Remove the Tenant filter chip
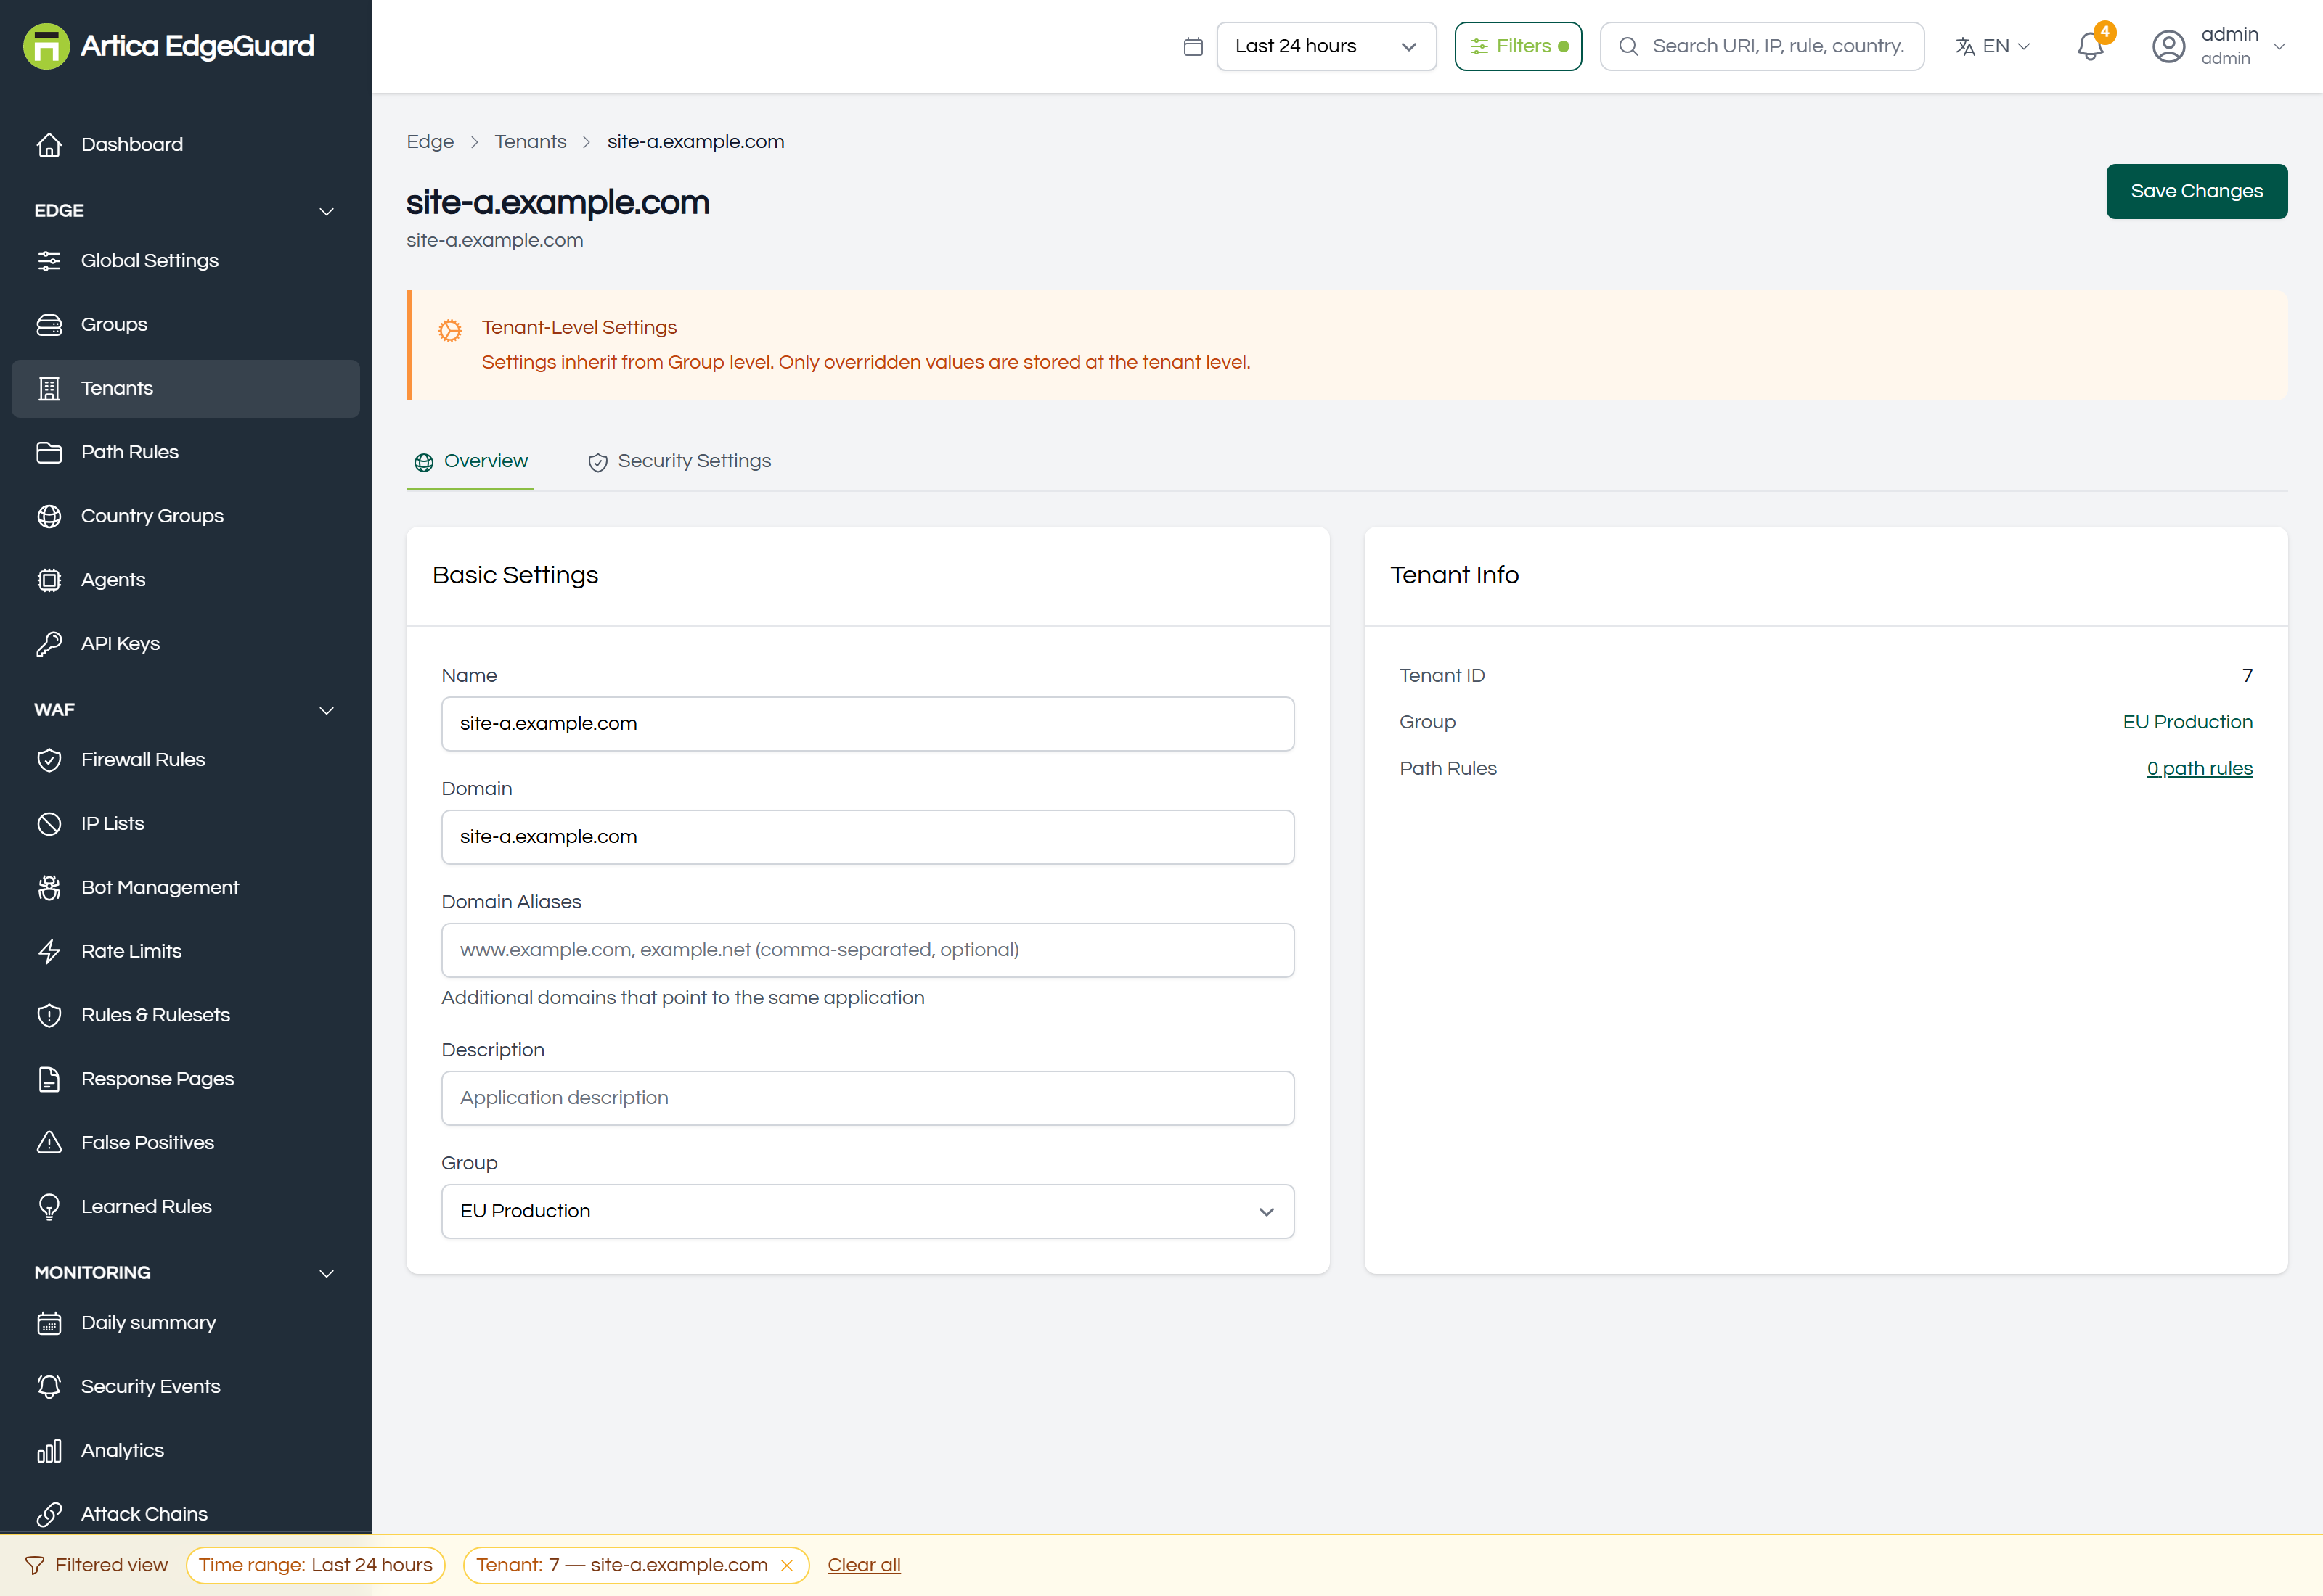2323x1596 pixels. tap(788, 1566)
